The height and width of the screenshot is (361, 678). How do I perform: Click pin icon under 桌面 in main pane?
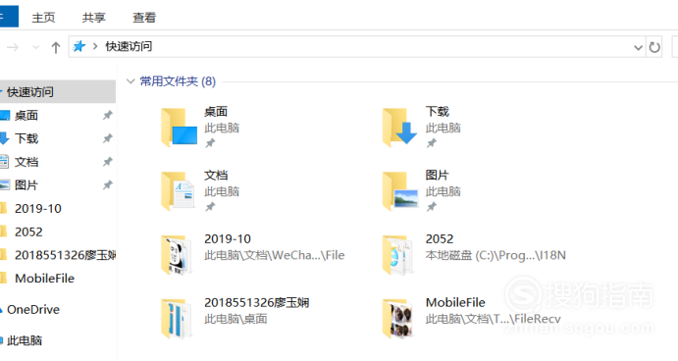click(x=210, y=143)
